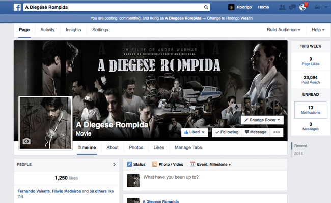Open Page Likes stat link
Image resolution: width=331 pixels, height=203 pixels.
click(311, 61)
